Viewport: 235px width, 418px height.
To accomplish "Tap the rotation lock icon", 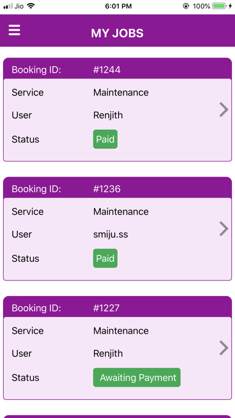I will (x=186, y=6).
